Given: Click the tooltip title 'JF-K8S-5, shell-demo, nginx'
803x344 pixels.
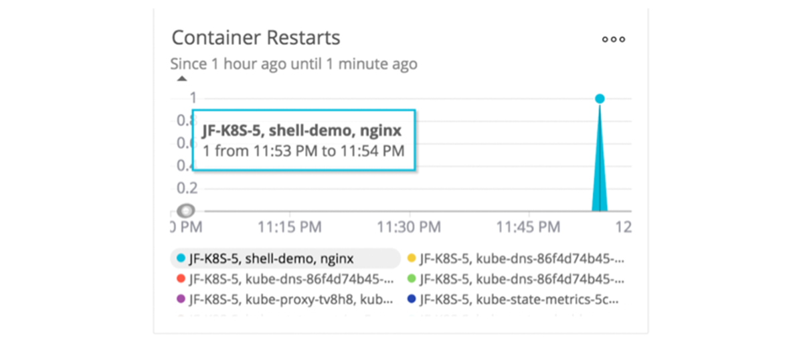Looking at the screenshot, I should click(x=302, y=130).
